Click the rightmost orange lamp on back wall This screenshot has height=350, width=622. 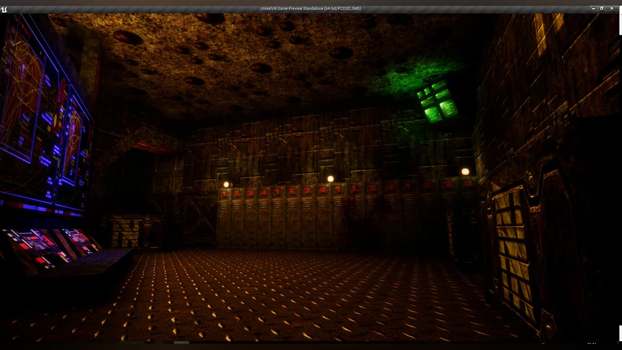coord(465,172)
